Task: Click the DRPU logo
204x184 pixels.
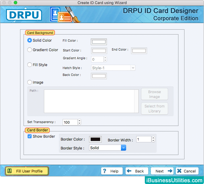Action: [x=24, y=15]
